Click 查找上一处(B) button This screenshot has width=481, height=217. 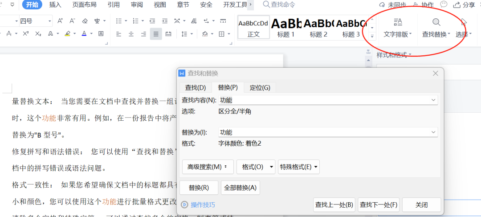tap(334, 205)
